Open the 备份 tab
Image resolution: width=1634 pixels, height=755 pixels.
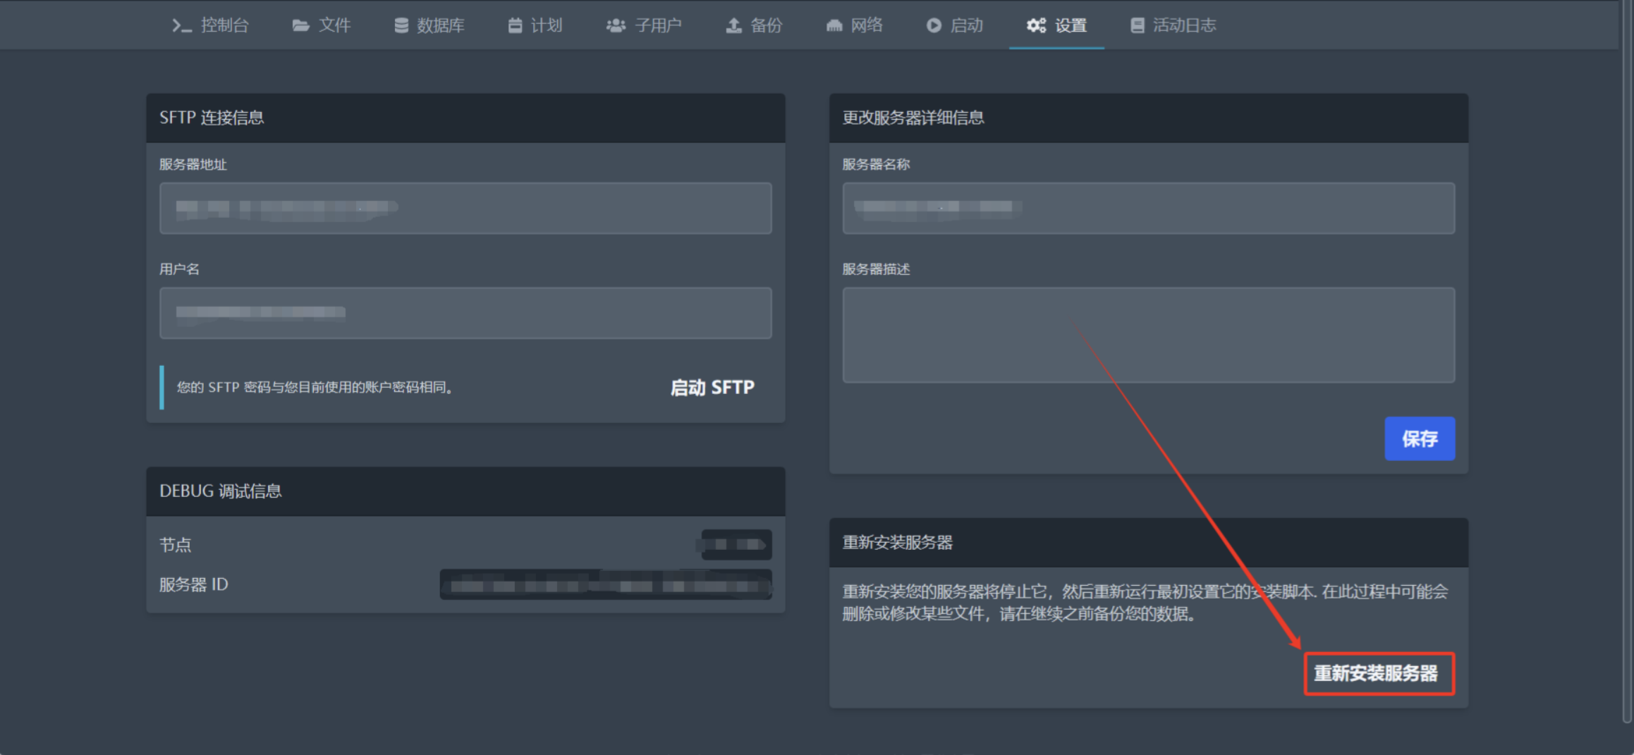pos(754,25)
